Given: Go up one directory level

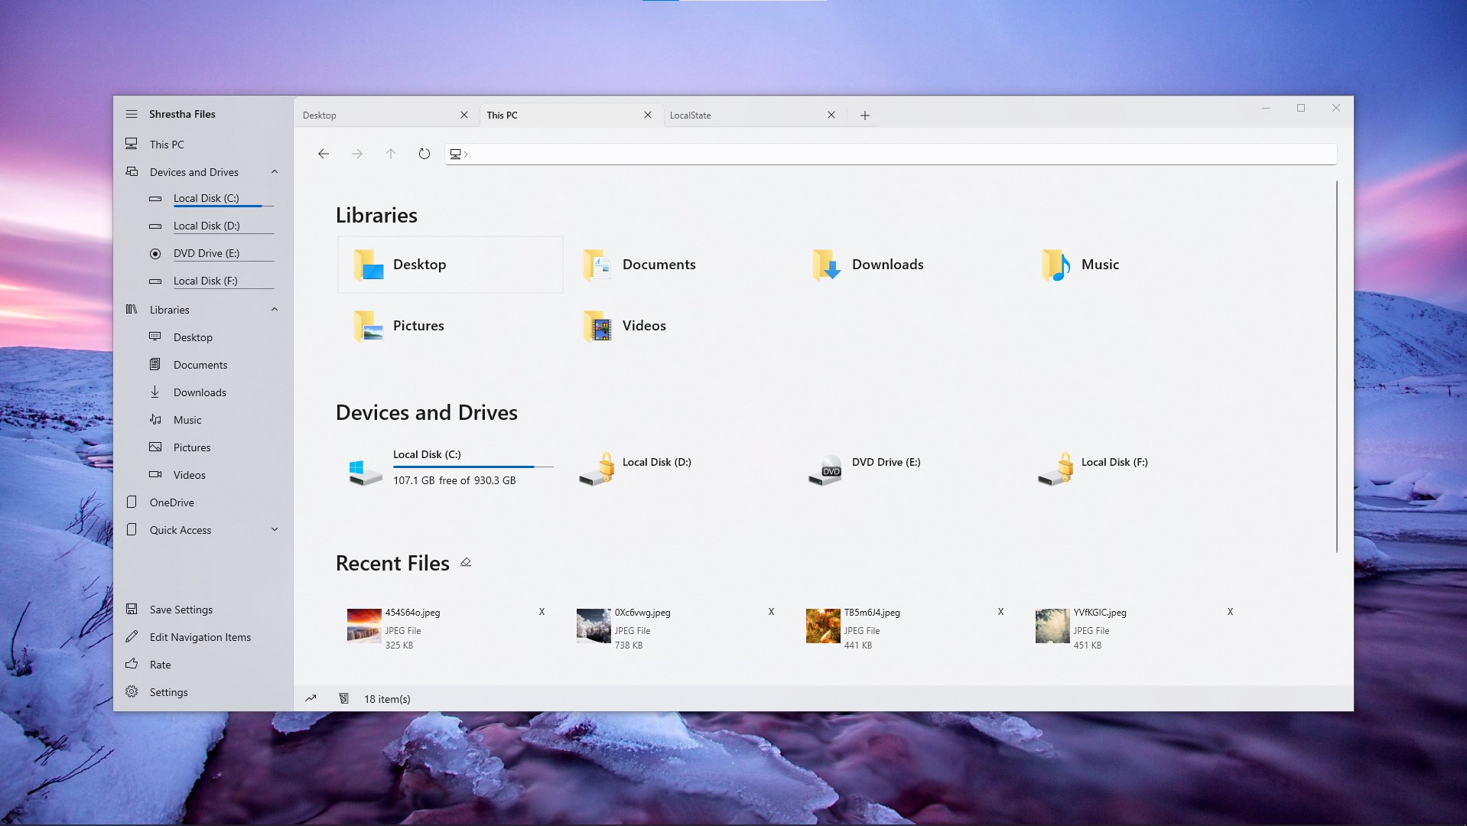Looking at the screenshot, I should pos(390,154).
